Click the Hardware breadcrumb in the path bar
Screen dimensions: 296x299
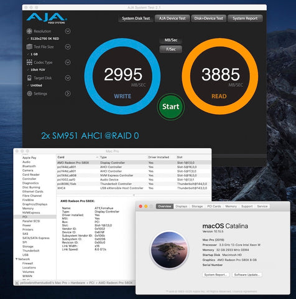78,283
